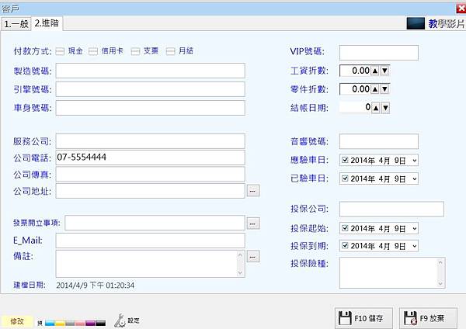Uncheck the 投保到期 date checkbox
The height and width of the screenshot is (329, 466).
(345, 245)
